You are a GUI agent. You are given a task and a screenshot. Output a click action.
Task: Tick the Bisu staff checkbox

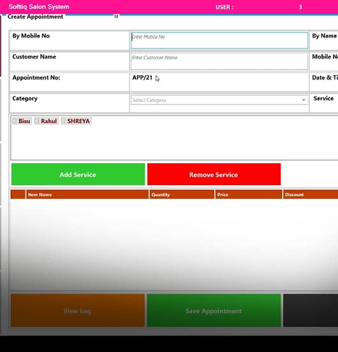coord(15,121)
